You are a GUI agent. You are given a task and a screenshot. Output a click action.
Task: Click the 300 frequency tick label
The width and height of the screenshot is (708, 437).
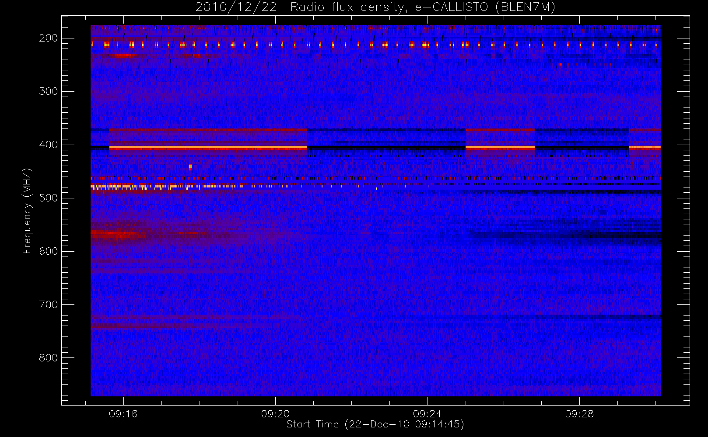pyautogui.click(x=48, y=91)
